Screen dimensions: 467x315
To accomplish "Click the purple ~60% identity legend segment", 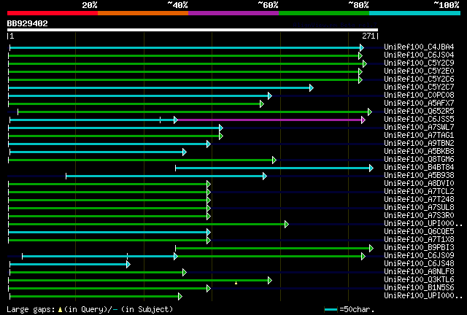I will [x=233, y=13].
